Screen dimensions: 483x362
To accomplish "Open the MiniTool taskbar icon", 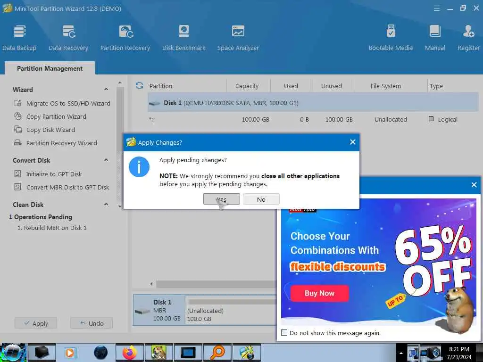I will point(246,353).
